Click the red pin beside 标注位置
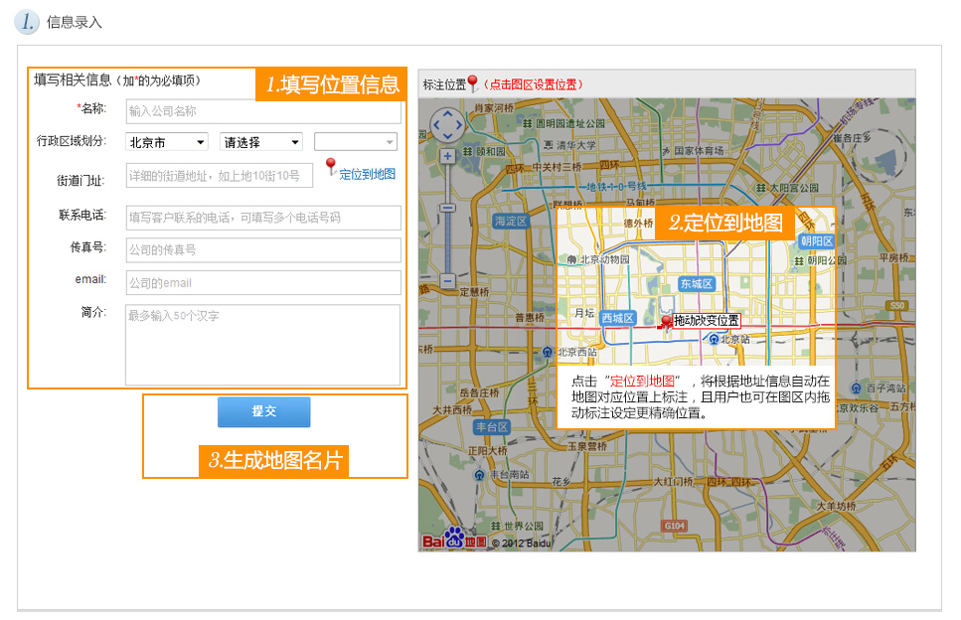 click(x=472, y=83)
